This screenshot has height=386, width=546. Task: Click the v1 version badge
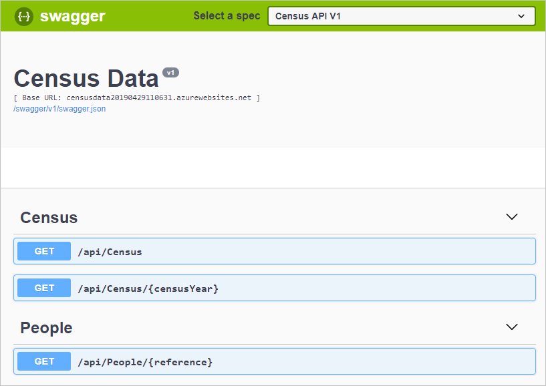tap(170, 72)
